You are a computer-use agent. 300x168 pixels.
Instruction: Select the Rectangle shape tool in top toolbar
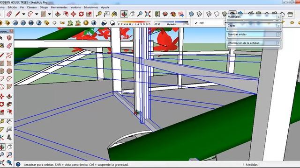click(x=44, y=14)
